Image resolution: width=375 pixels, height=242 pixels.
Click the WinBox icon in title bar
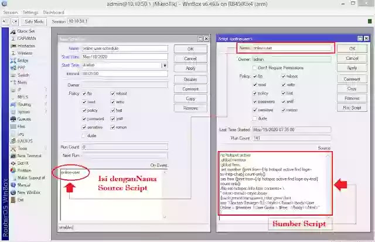click(x=4, y=4)
